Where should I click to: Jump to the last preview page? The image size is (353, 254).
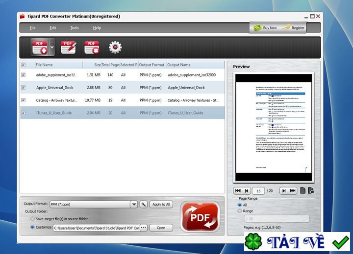(x=293, y=191)
